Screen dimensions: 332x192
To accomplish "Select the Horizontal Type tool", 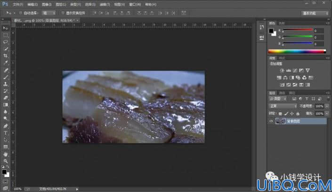I will point(6,133).
